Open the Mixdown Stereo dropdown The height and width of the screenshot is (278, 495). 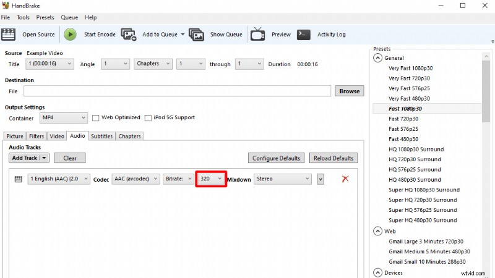pyautogui.click(x=283, y=179)
